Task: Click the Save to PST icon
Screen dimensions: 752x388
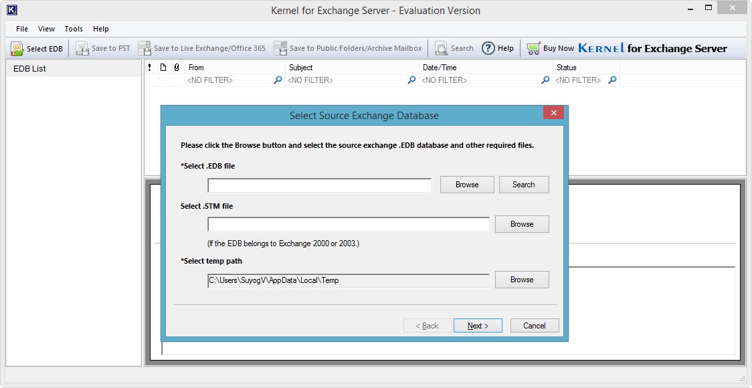Action: 82,48
